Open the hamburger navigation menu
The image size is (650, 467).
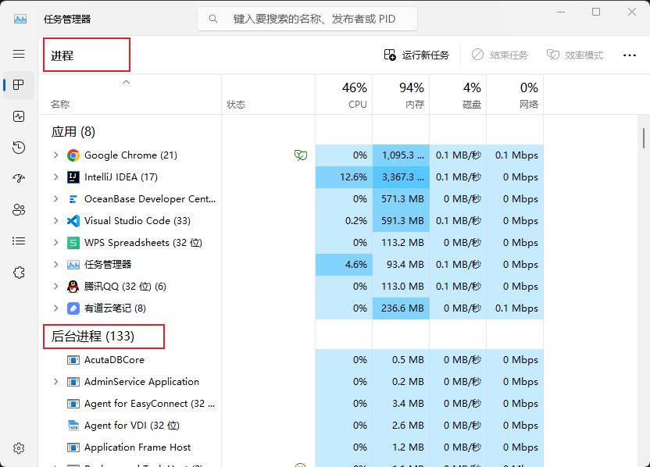click(19, 54)
